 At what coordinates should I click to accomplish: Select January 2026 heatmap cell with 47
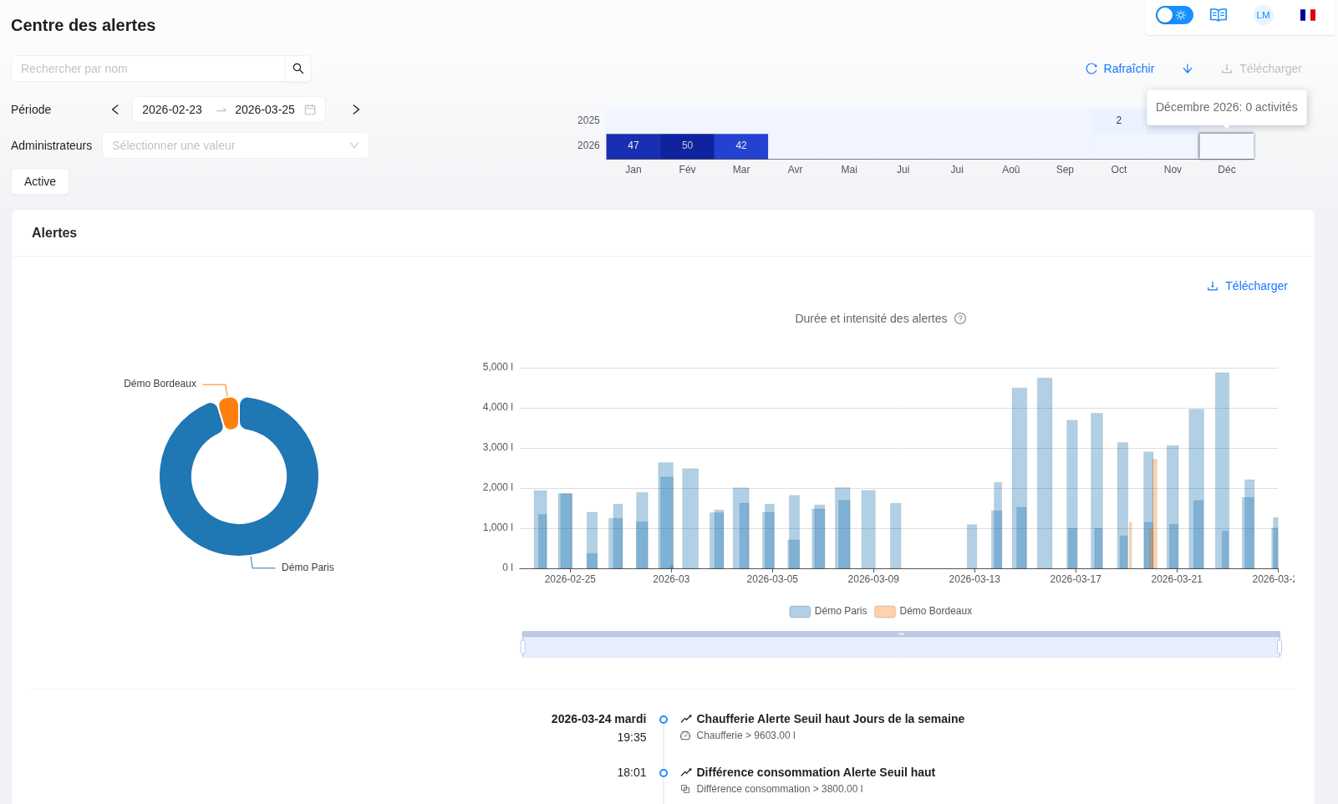[633, 145]
